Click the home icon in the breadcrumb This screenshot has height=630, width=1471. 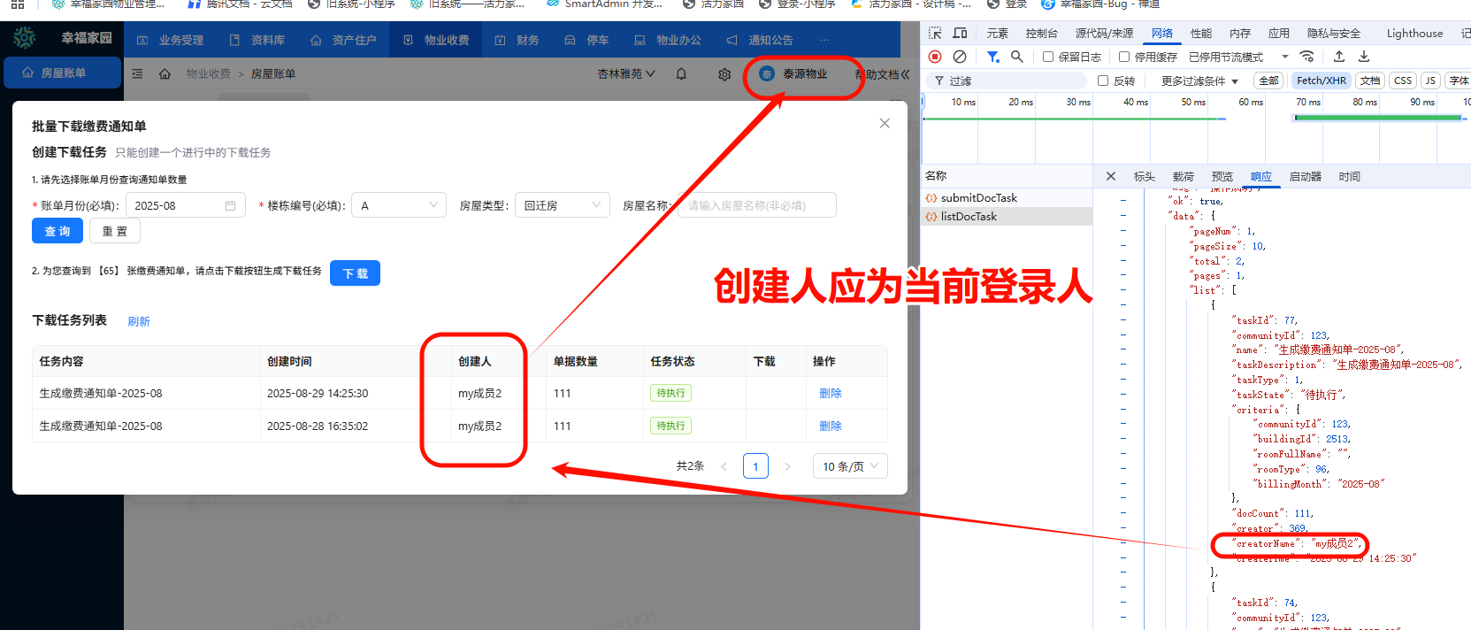pyautogui.click(x=165, y=74)
